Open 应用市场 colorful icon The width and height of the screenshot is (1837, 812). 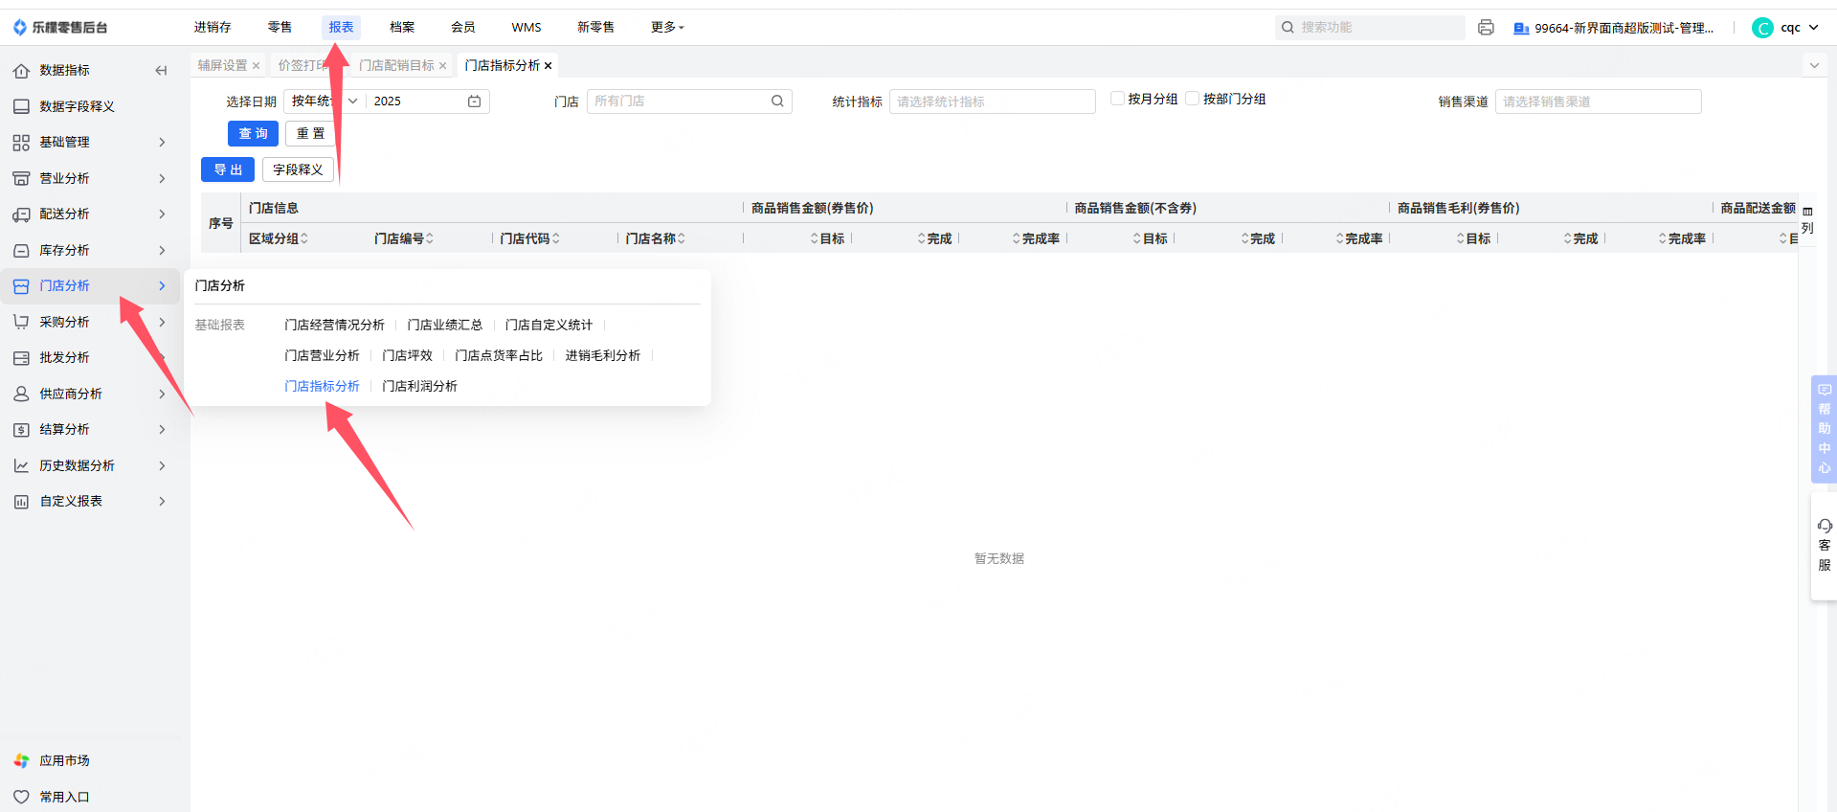point(21,760)
